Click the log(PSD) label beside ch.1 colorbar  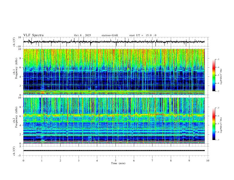coord(221,77)
